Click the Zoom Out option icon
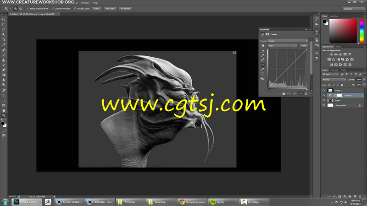The height and width of the screenshot is (206, 367). pyautogui.click(x=21, y=9)
